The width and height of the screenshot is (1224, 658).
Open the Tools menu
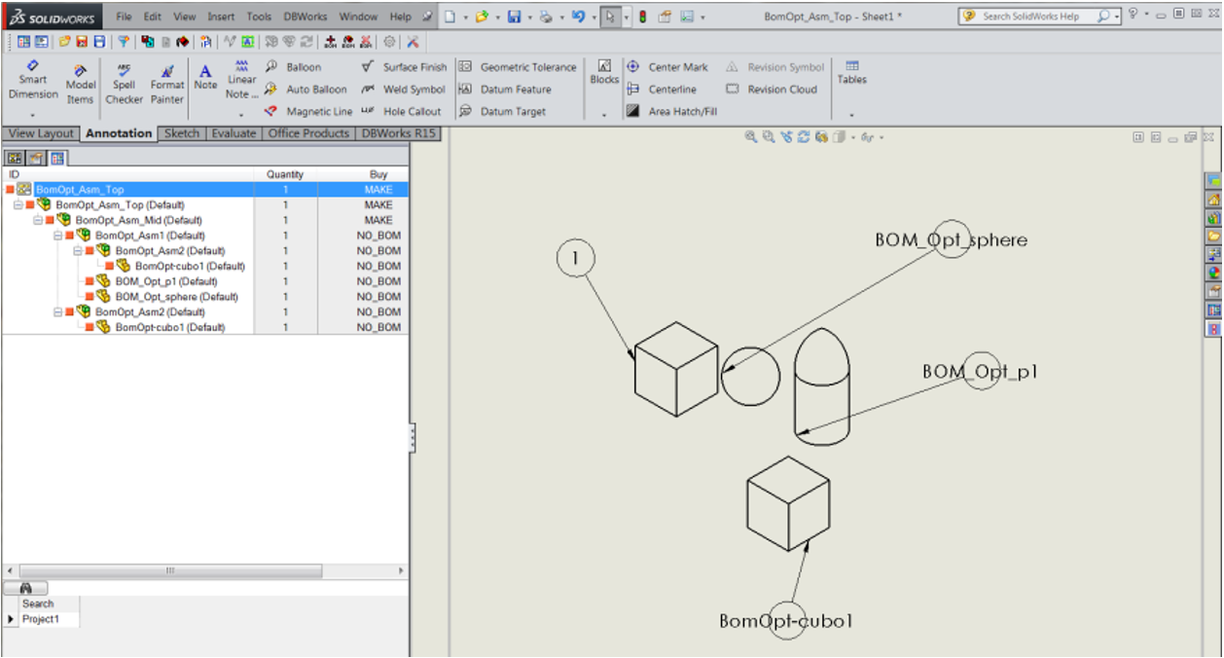click(259, 17)
